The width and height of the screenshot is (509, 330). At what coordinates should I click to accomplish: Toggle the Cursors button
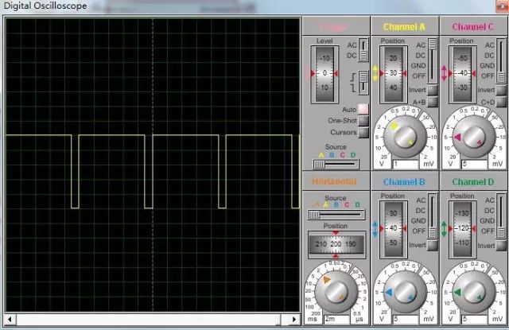(363, 132)
